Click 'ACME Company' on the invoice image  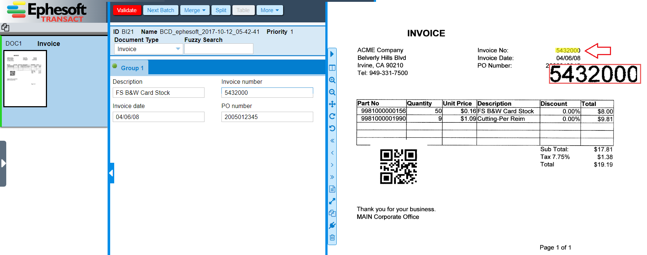point(380,50)
